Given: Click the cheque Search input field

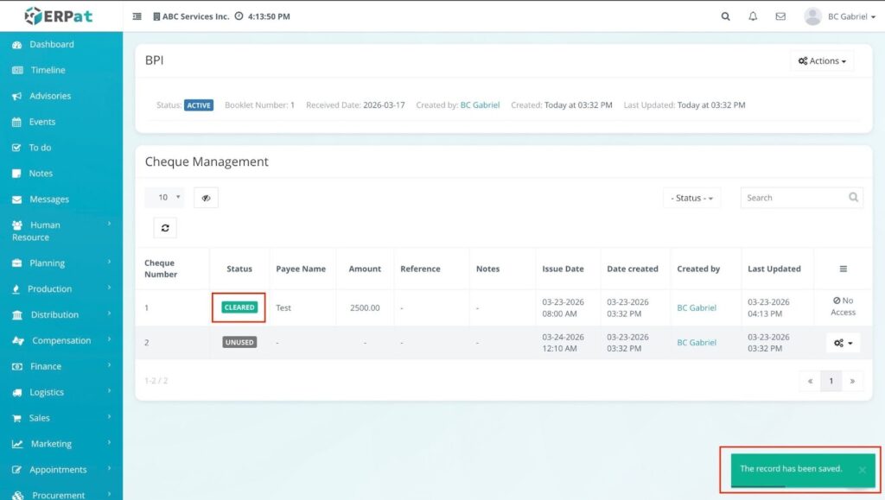Looking at the screenshot, I should coord(793,198).
